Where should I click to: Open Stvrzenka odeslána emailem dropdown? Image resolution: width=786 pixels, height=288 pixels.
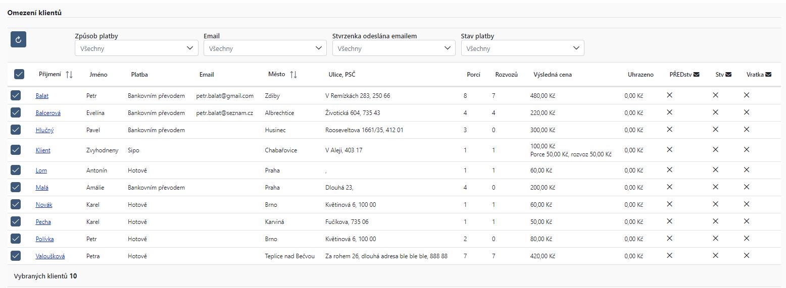point(394,48)
